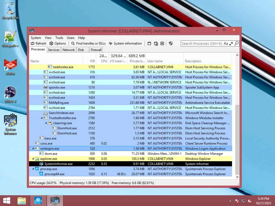Click the Find window toolbar icon
Screen dimensions: 275x206
coord(149,43)
